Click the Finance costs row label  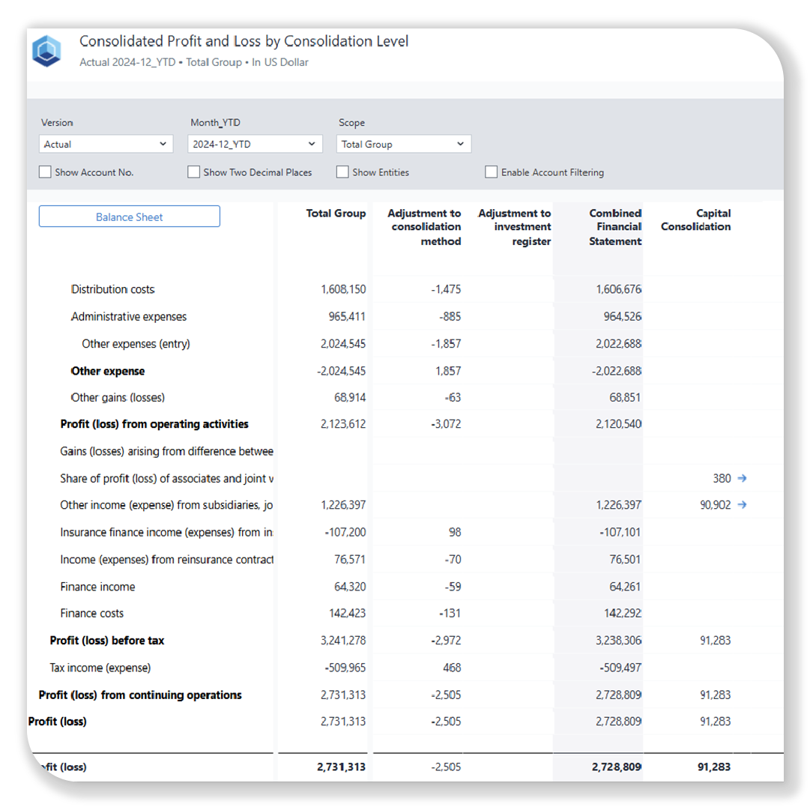[92, 613]
